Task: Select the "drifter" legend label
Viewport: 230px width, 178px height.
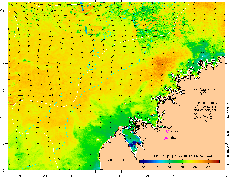Action: pyautogui.click(x=173, y=138)
